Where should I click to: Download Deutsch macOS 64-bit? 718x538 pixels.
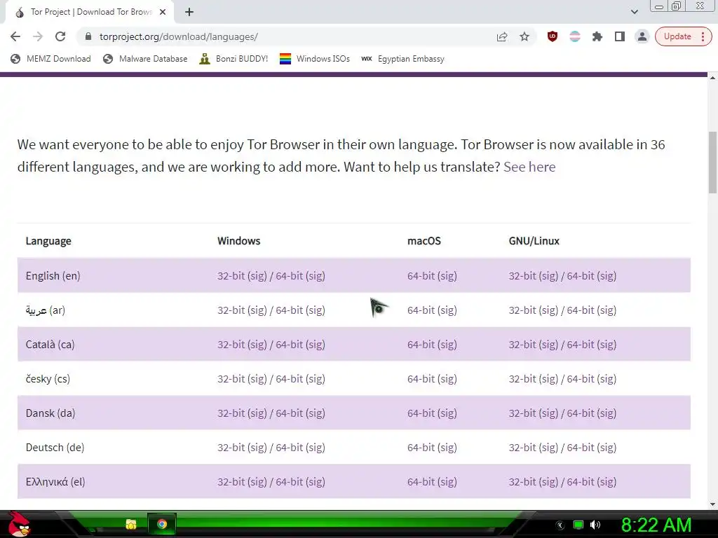pyautogui.click(x=421, y=448)
